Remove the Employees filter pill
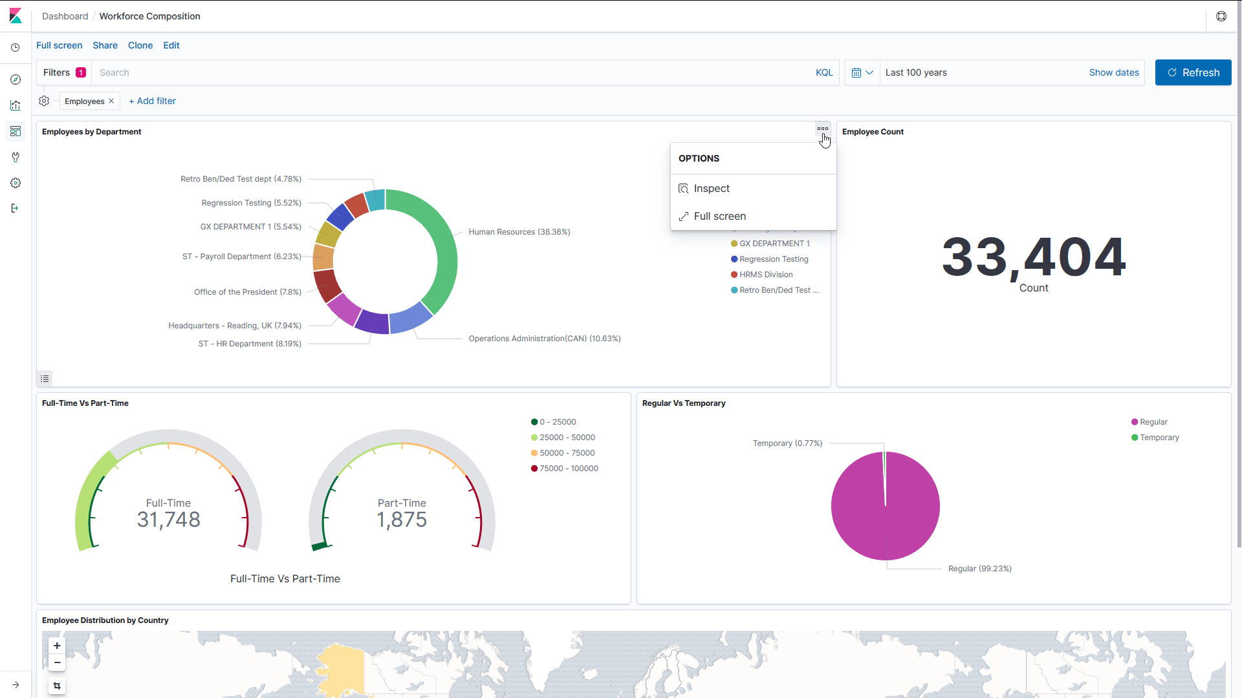 pos(111,101)
